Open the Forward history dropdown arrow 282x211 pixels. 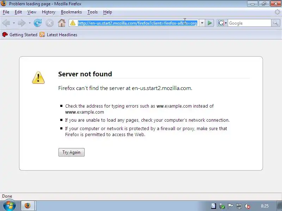tap(30, 23)
